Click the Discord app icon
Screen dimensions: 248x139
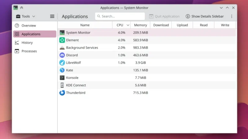tap(62, 55)
